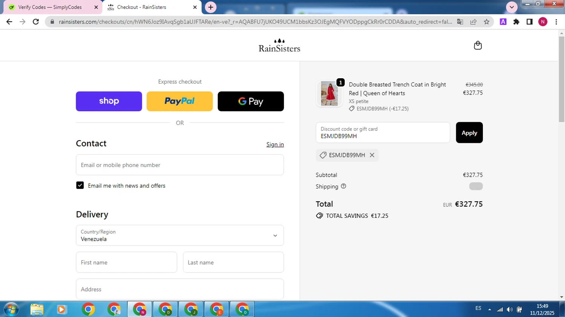Screen dimensions: 565x317
Task: Bookmark this page with the star icon
Action: 486,22
